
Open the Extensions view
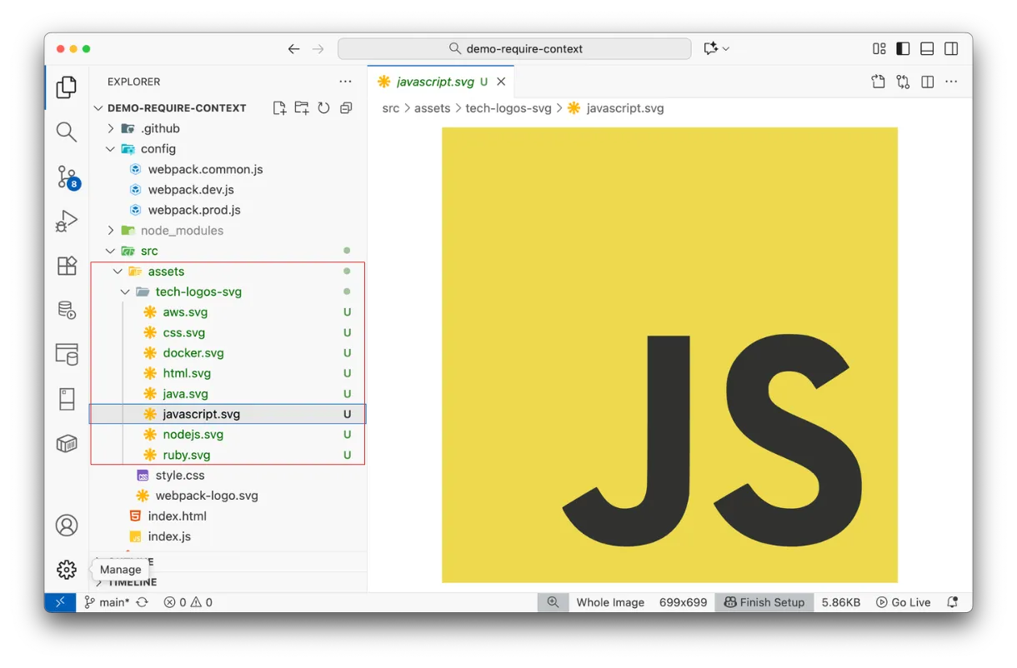(x=67, y=266)
